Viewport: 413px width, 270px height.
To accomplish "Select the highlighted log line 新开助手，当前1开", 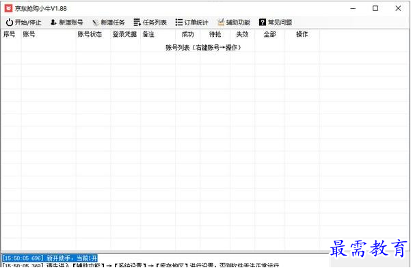I will tap(50, 258).
